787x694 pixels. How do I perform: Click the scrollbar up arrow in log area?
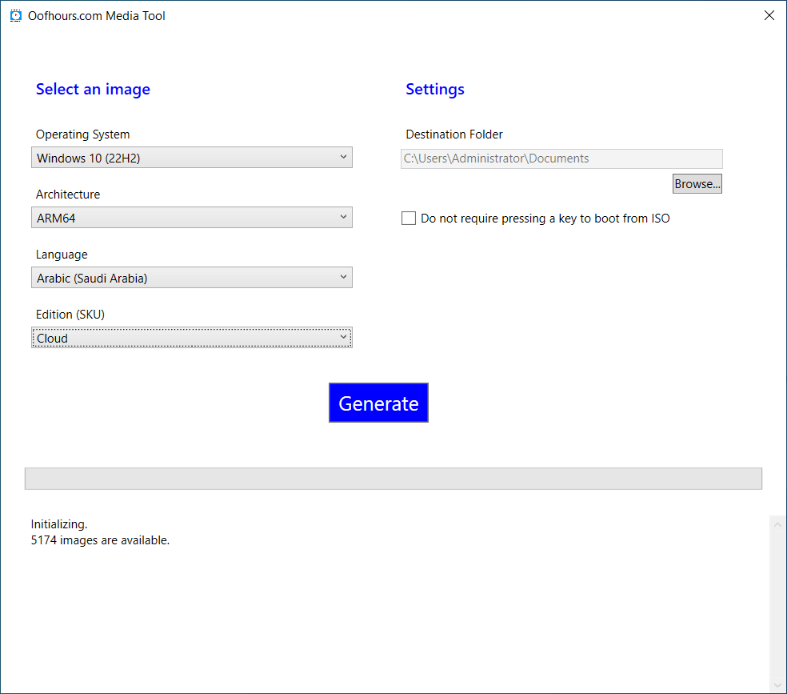(777, 523)
